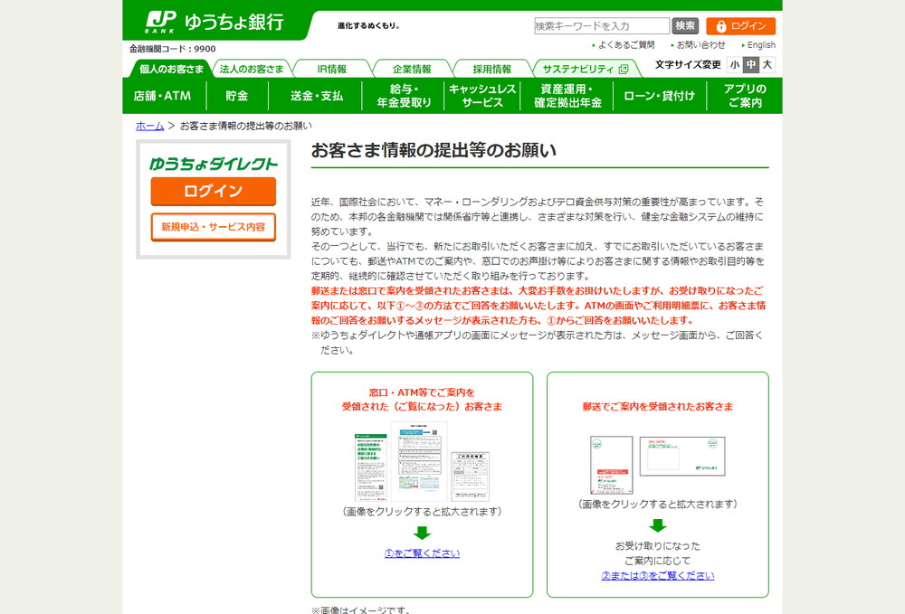Click the external window icon beside サステナビリティ
Viewport: 905px width, 614px height.
click(624, 70)
